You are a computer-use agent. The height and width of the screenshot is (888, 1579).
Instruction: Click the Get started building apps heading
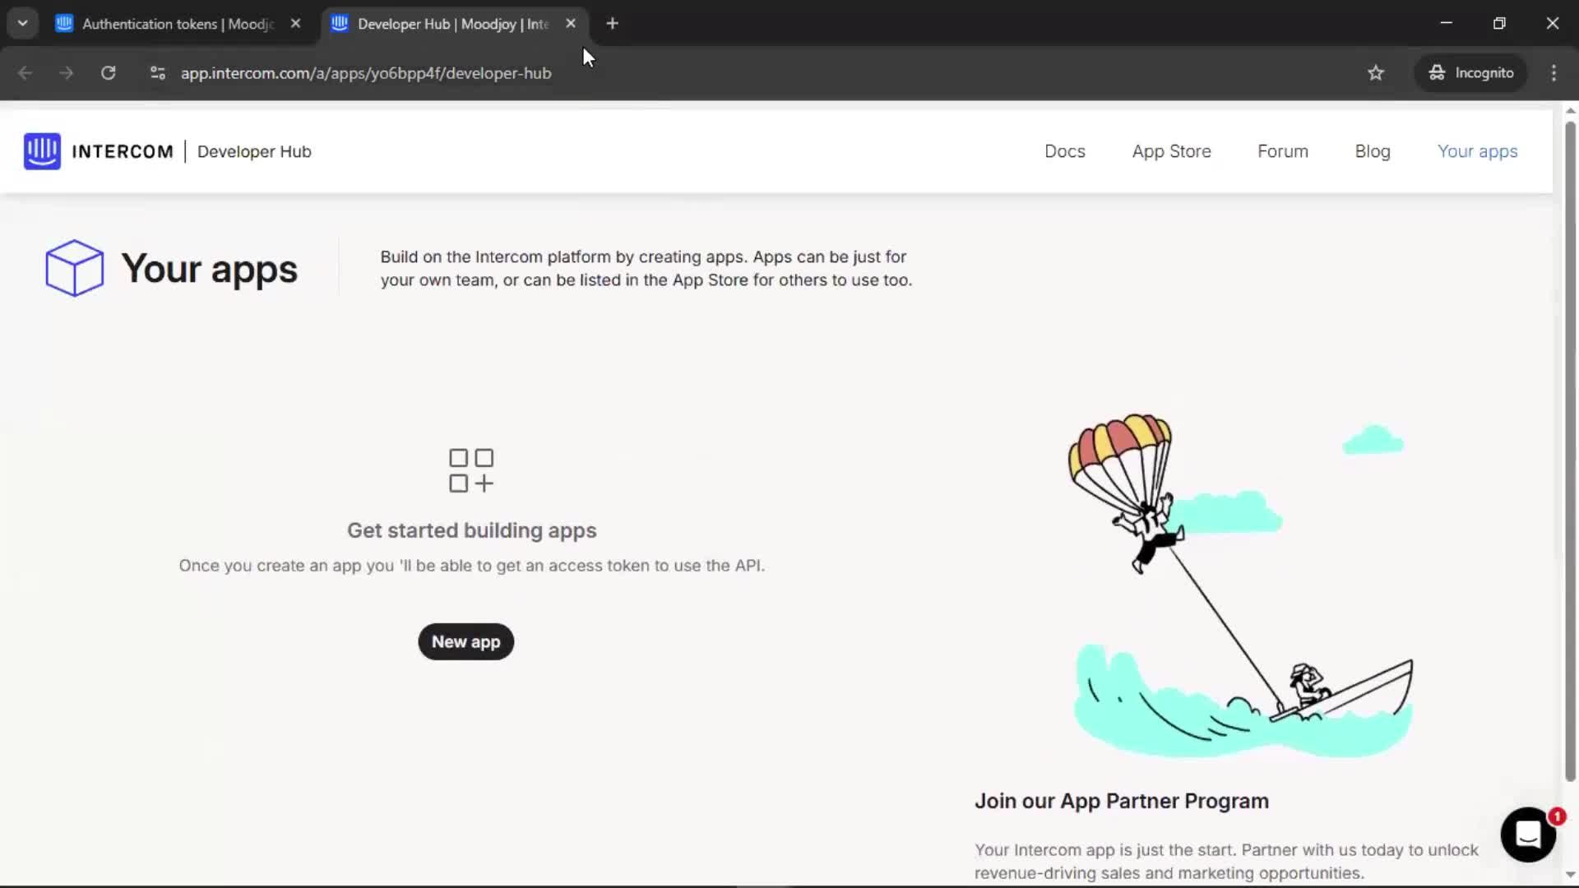point(472,530)
